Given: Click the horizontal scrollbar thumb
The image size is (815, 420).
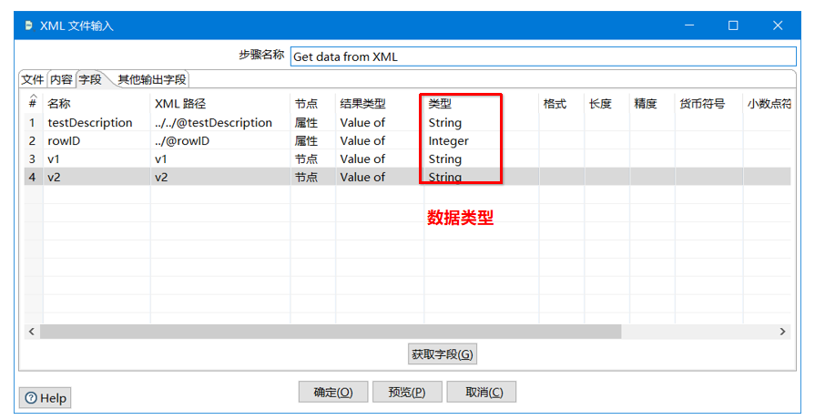Looking at the screenshot, I should point(331,332).
